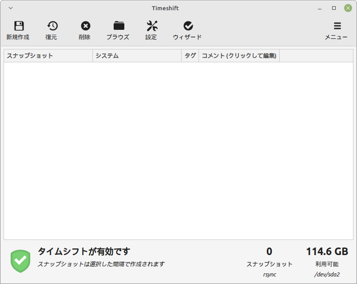Image resolution: width=357 pixels, height=284 pixels.
Task: Close the Timeshift window
Action: pyautogui.click(x=348, y=8)
